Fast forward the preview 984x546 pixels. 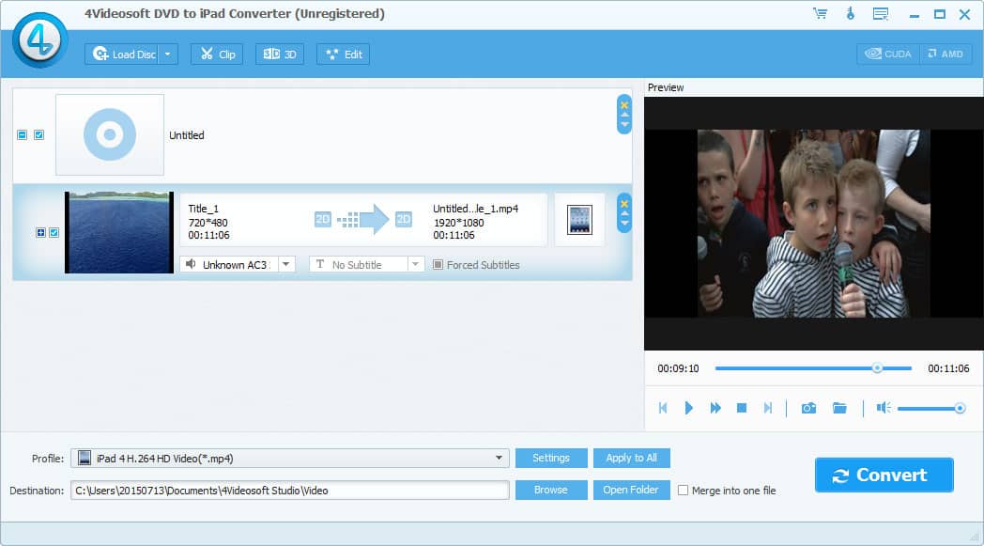pyautogui.click(x=715, y=408)
